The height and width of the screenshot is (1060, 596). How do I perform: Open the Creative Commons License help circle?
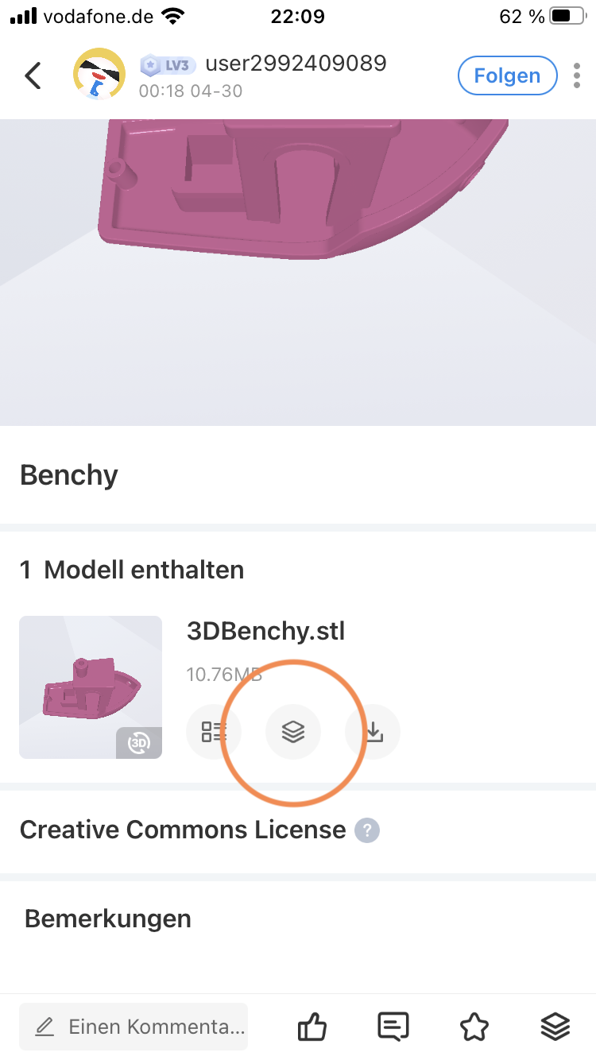[x=366, y=830]
